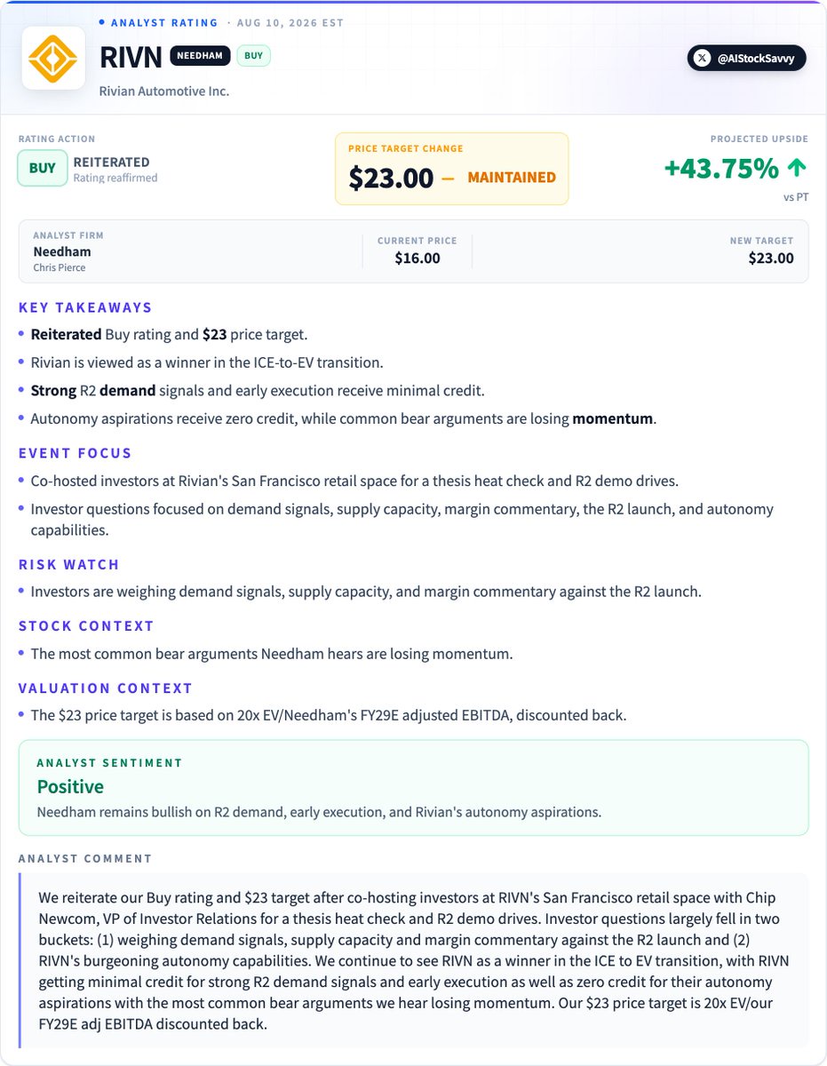827x1066 pixels.
Task: Click the orange dash next to $23.00
Action: pos(448,178)
